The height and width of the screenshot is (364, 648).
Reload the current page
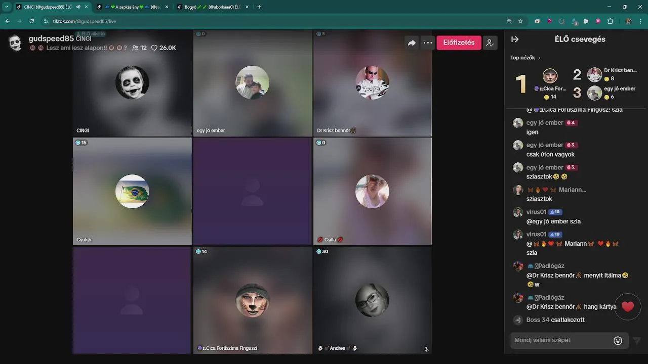(x=31, y=21)
